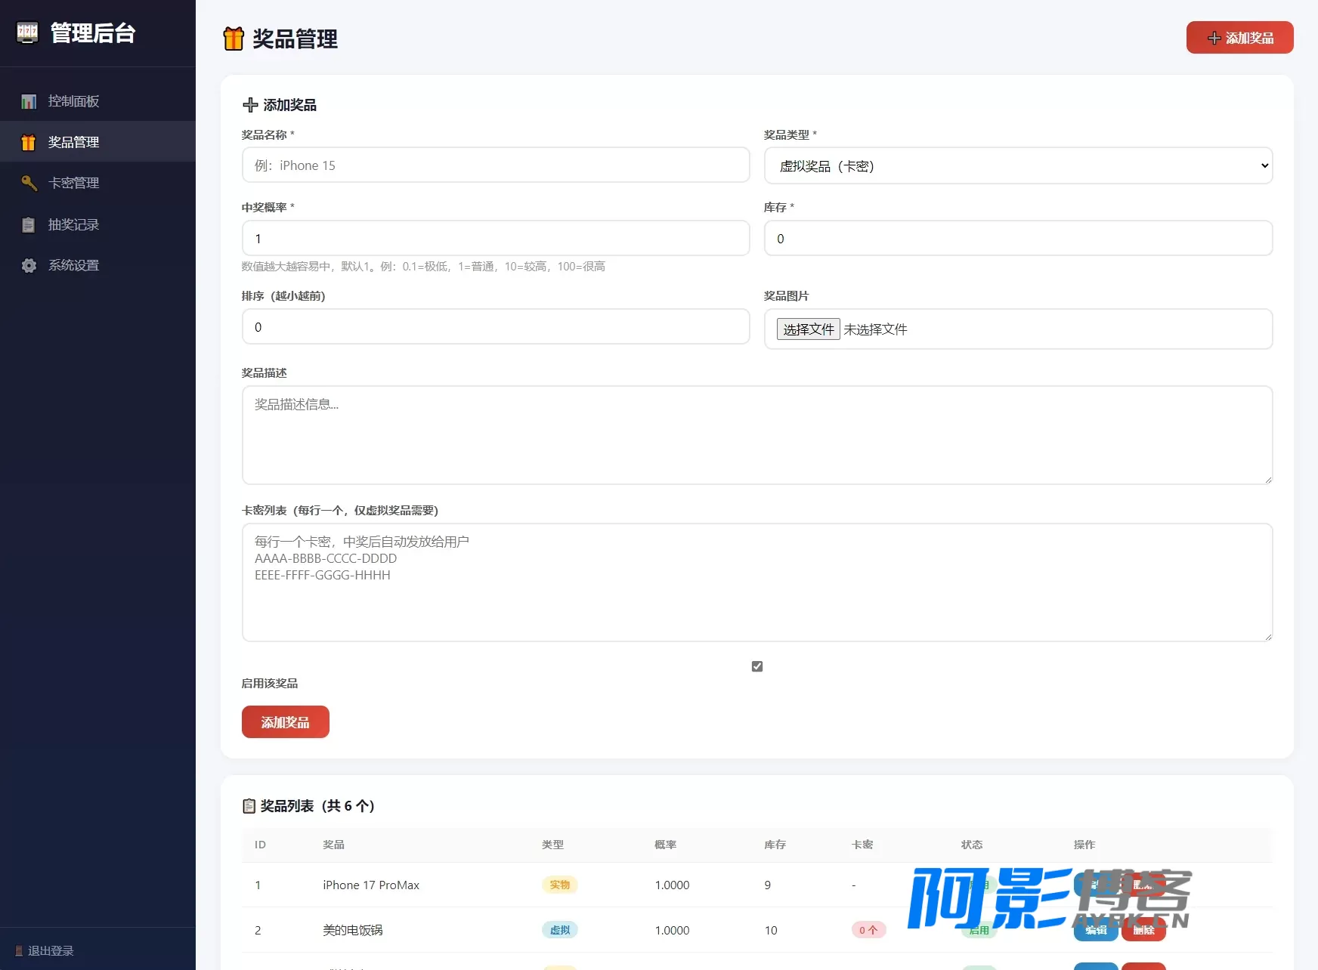Viewport: 1318px width, 970px height.
Task: Click 选择文件 to choose prize image
Action: click(x=808, y=329)
